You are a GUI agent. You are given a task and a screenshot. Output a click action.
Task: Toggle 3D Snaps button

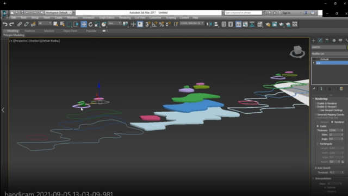[148, 24]
